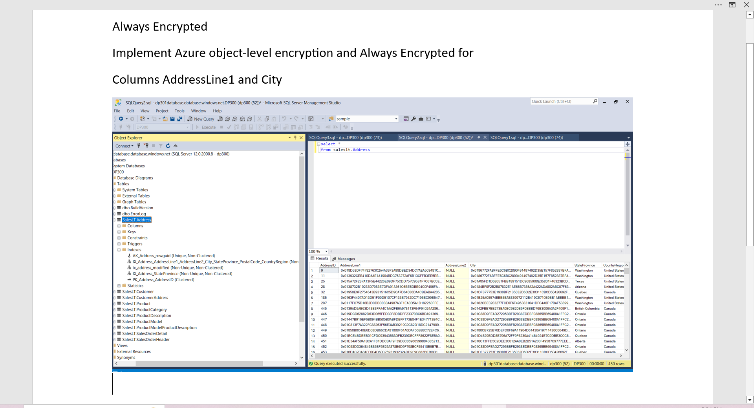Click the Disconnect plug icon with red X
This screenshot has width=754, height=408.
(x=146, y=146)
